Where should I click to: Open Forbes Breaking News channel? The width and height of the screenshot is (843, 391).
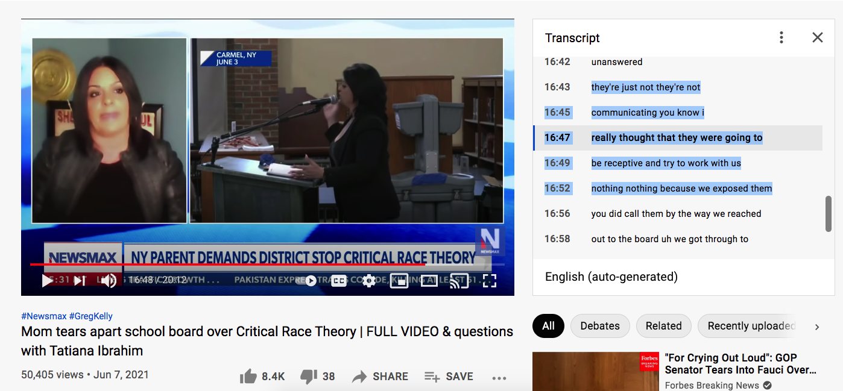[x=712, y=386]
